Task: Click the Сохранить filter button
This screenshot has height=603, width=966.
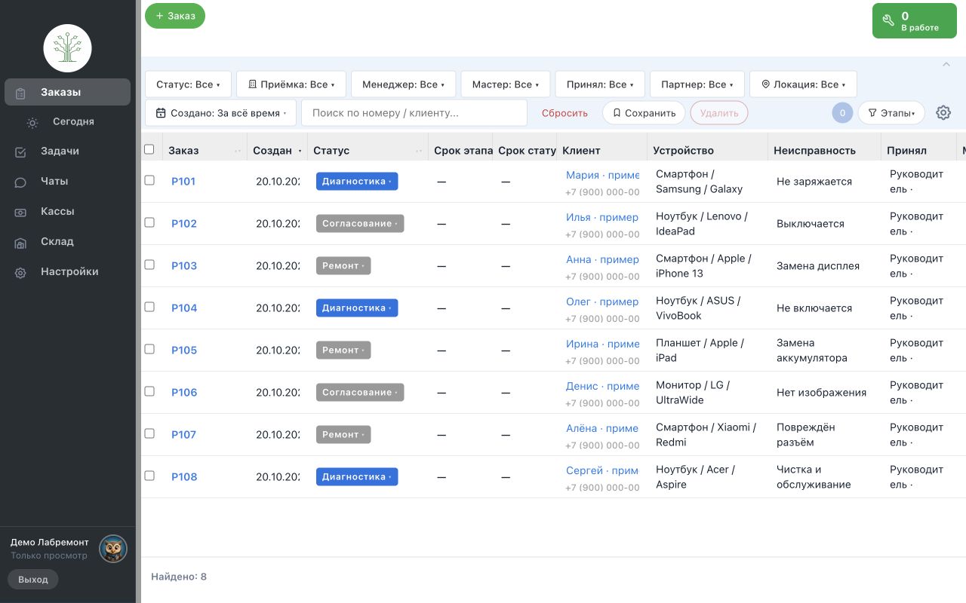Action: (644, 113)
